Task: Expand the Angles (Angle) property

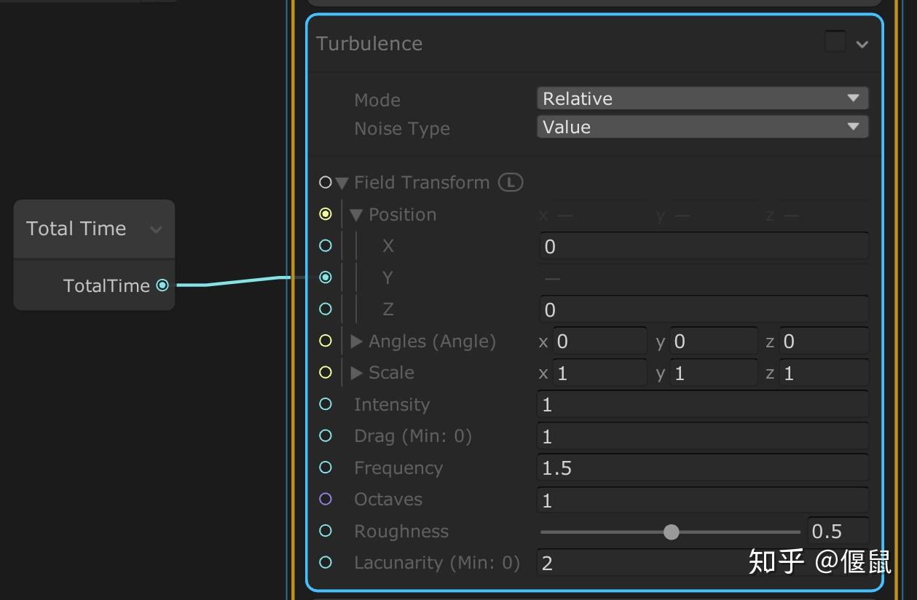Action: tap(356, 341)
